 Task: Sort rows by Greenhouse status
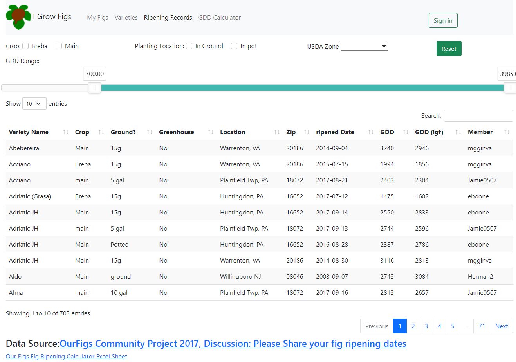pyautogui.click(x=211, y=132)
